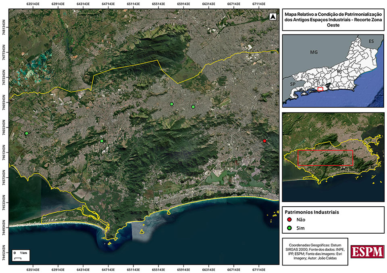This screenshot has width=387, height=273.
Task: Click the 'MG' state label
Action: coord(314,52)
